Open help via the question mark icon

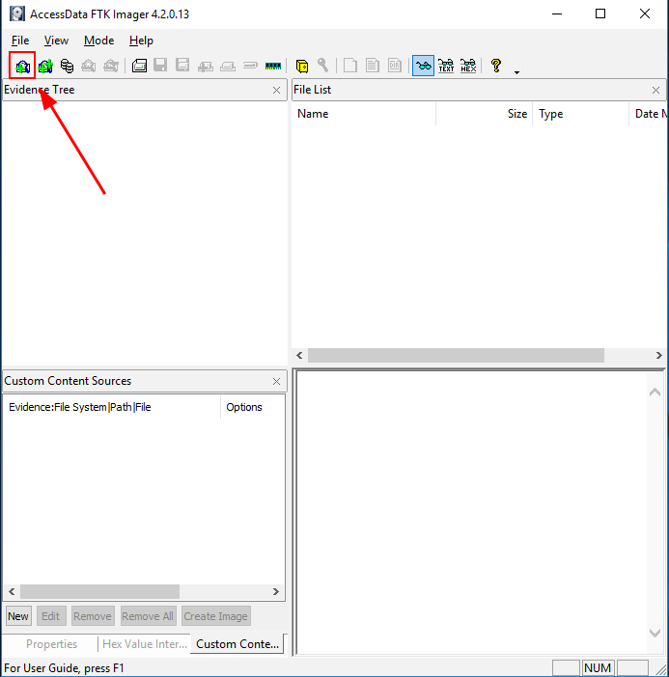(x=496, y=66)
